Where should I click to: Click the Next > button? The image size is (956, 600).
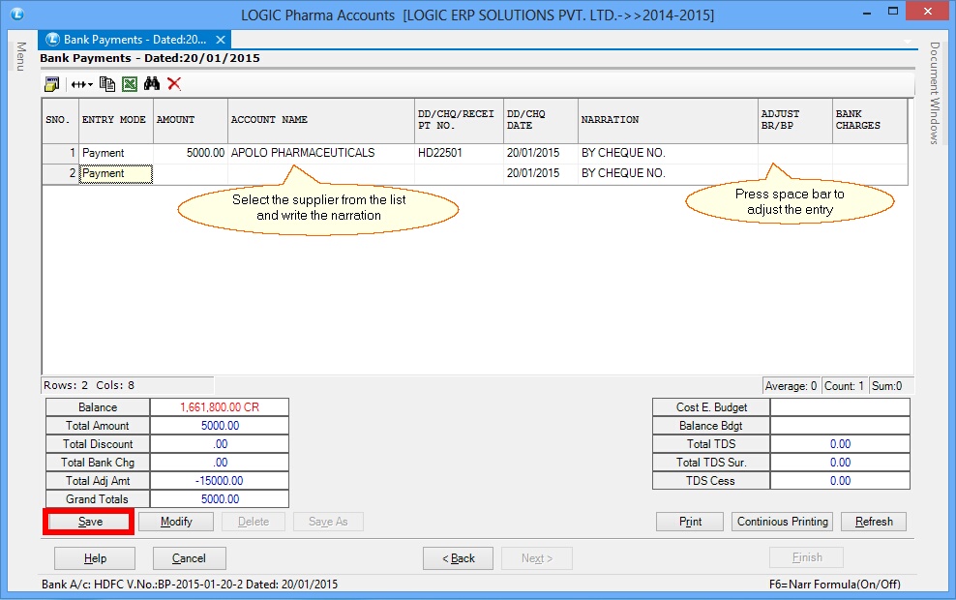[536, 558]
